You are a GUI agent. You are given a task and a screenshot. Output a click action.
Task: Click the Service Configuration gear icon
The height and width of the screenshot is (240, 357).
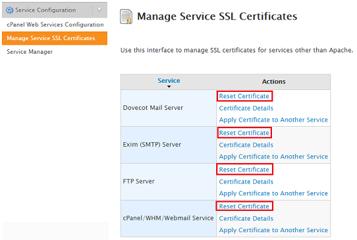[x=10, y=10]
